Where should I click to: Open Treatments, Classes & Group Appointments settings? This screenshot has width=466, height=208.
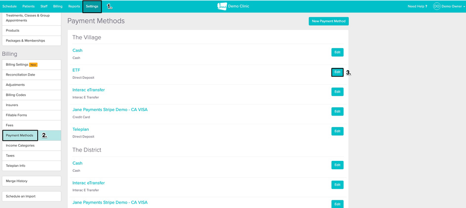click(31, 18)
